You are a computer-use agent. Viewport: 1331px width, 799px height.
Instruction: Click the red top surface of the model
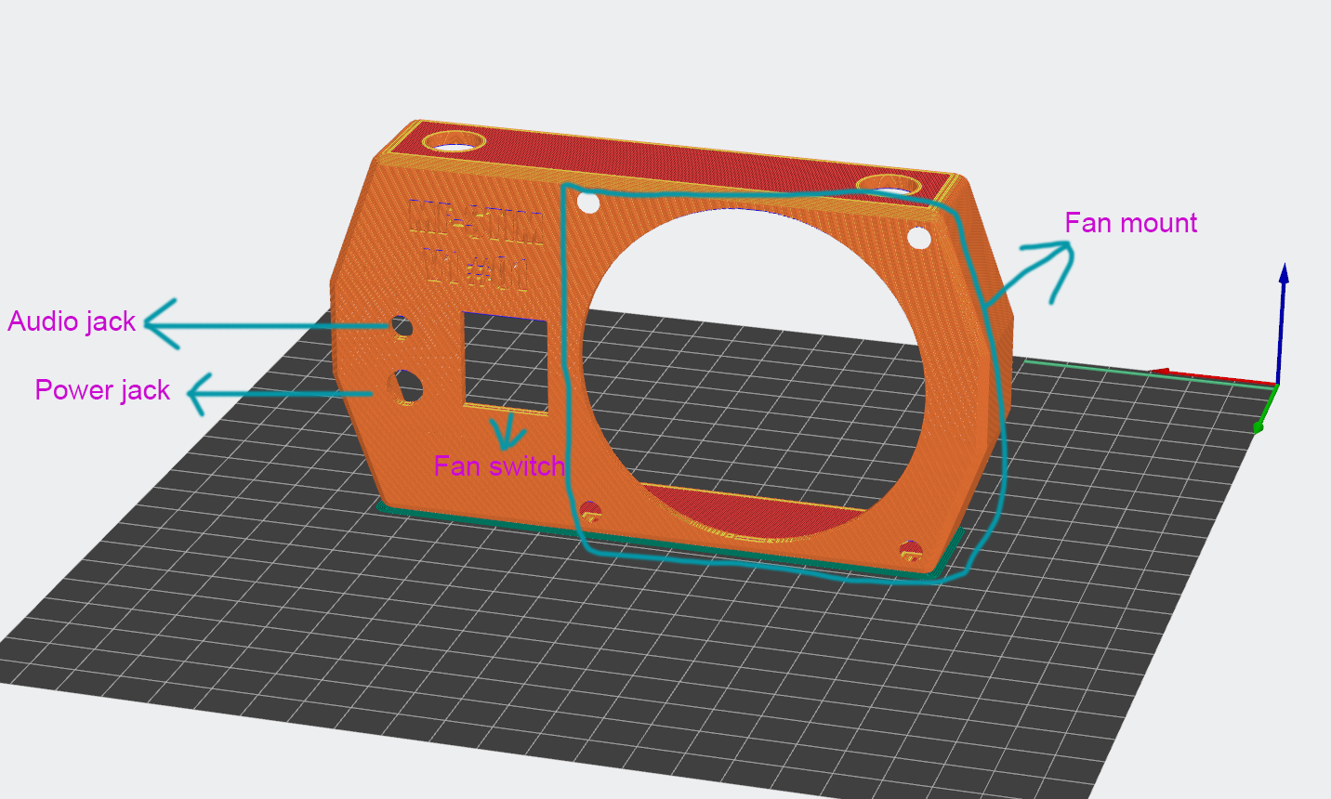click(669, 163)
